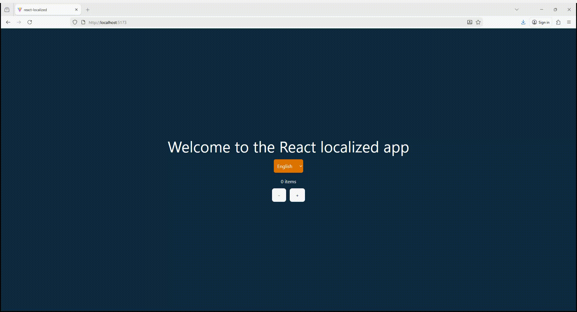Go back to the previous page

click(x=8, y=22)
